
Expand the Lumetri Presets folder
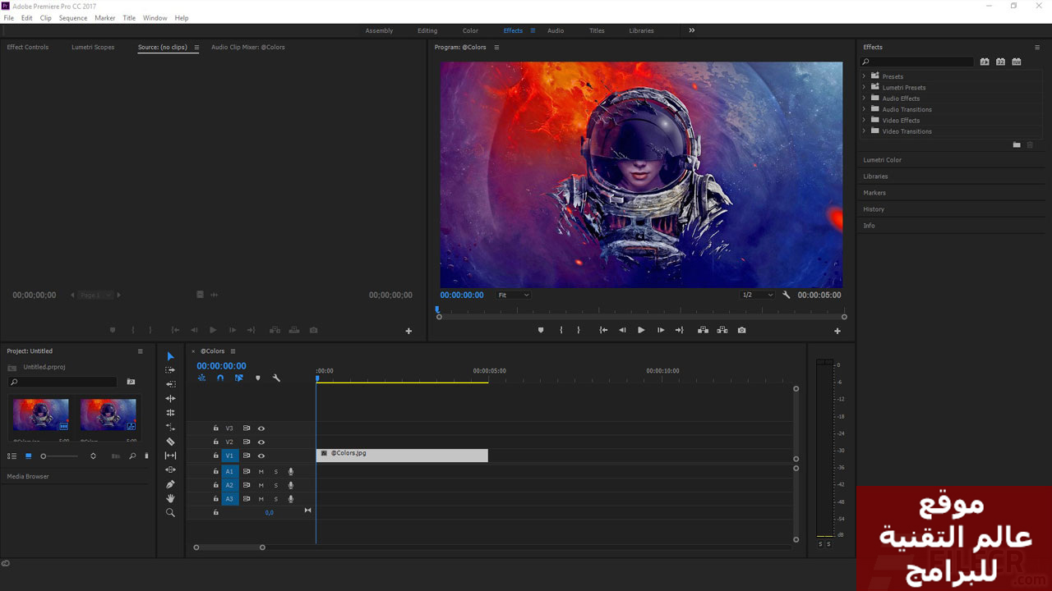point(864,87)
